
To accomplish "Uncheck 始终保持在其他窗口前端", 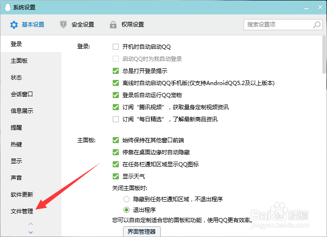I will (116, 140).
